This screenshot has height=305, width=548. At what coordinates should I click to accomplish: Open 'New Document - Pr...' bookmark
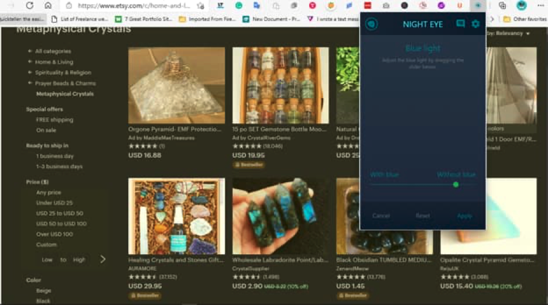click(272, 19)
